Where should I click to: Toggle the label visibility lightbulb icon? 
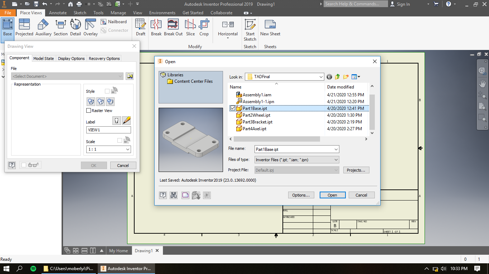pos(116,120)
